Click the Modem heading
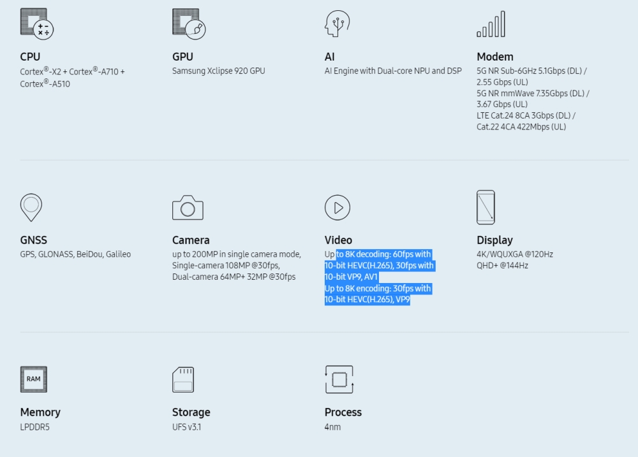The image size is (638, 457). (x=494, y=57)
